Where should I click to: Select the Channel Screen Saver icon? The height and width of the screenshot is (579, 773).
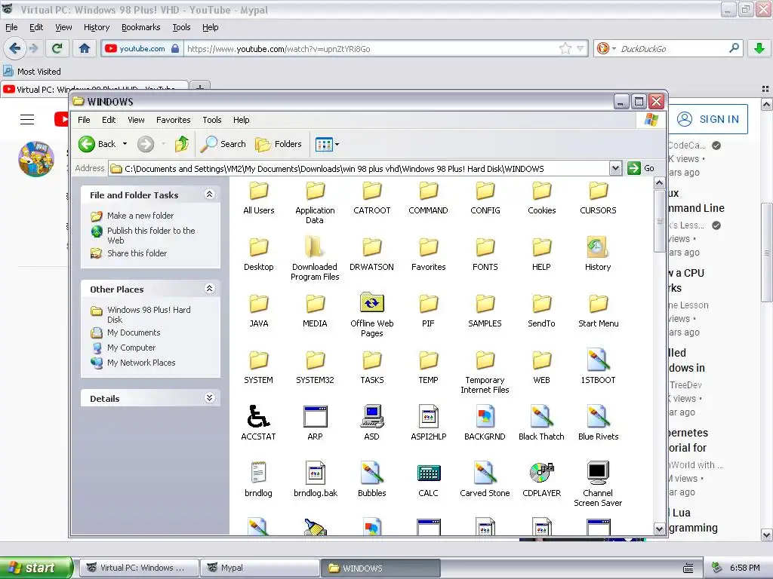coord(598,473)
